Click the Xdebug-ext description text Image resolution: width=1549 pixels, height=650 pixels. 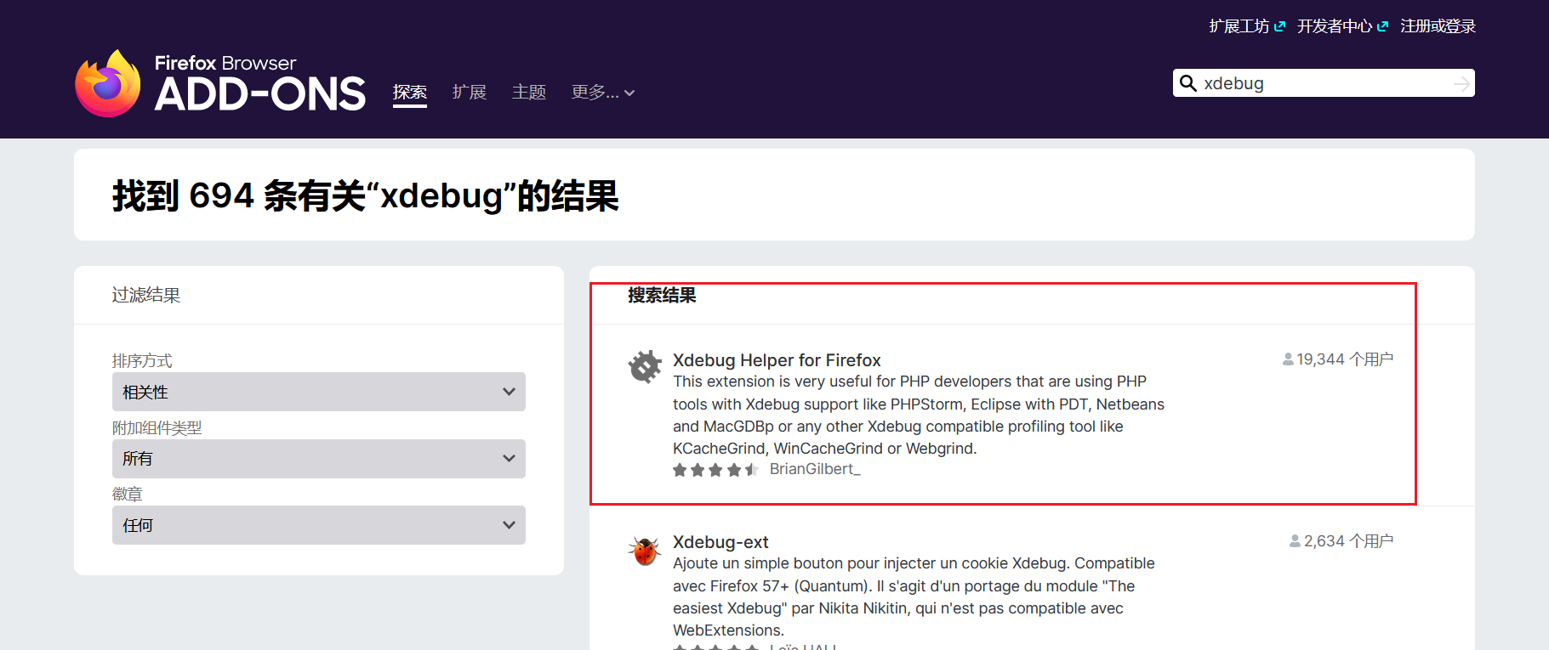pyautogui.click(x=914, y=596)
